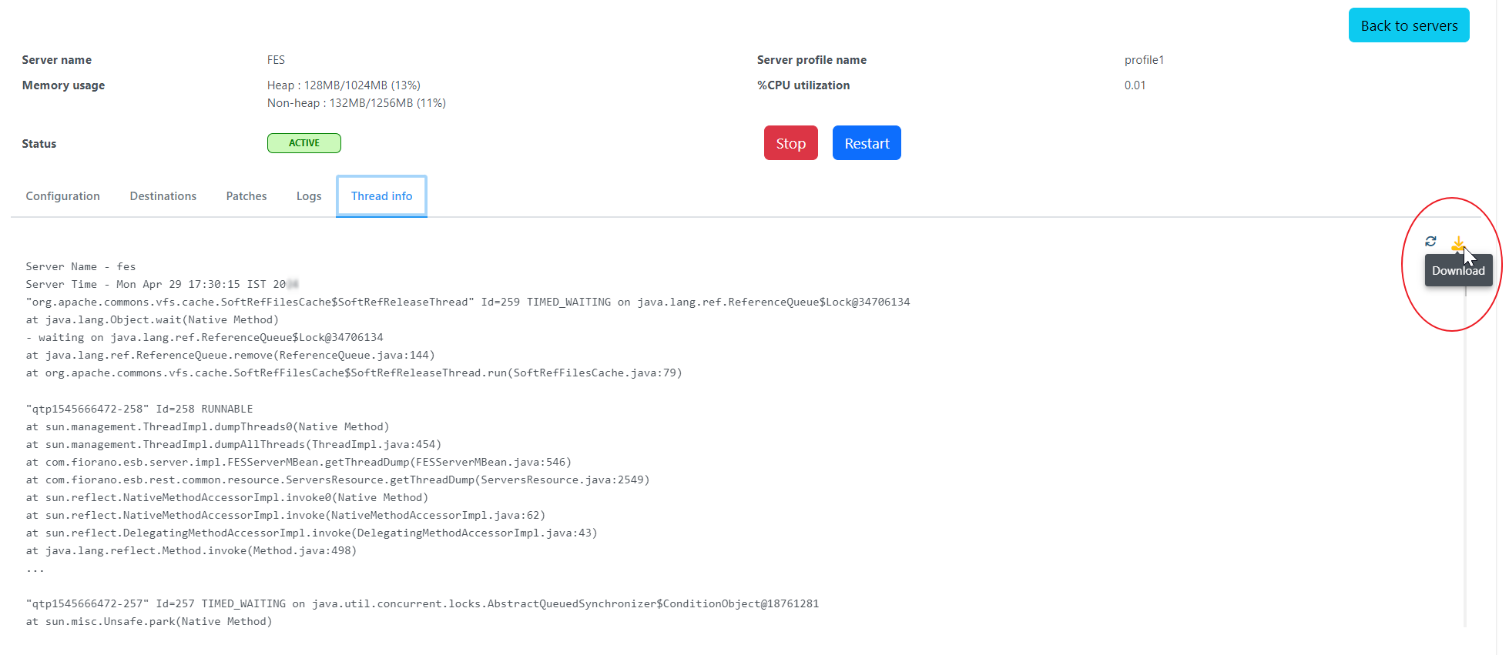
Task: Click the green ACTIVE status badge
Action: [x=303, y=143]
